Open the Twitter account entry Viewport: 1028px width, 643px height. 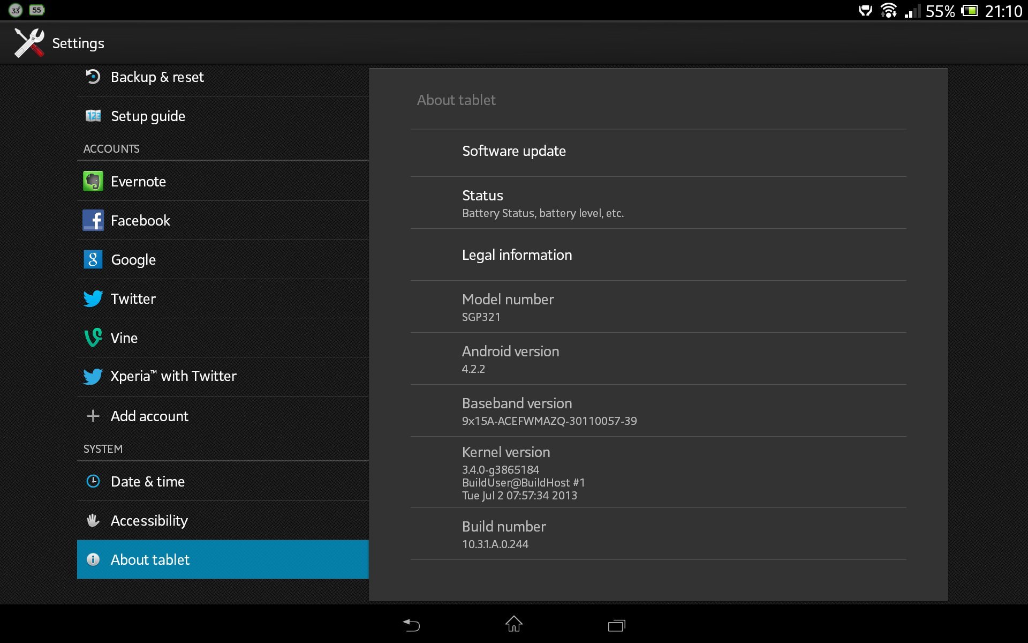click(x=223, y=299)
